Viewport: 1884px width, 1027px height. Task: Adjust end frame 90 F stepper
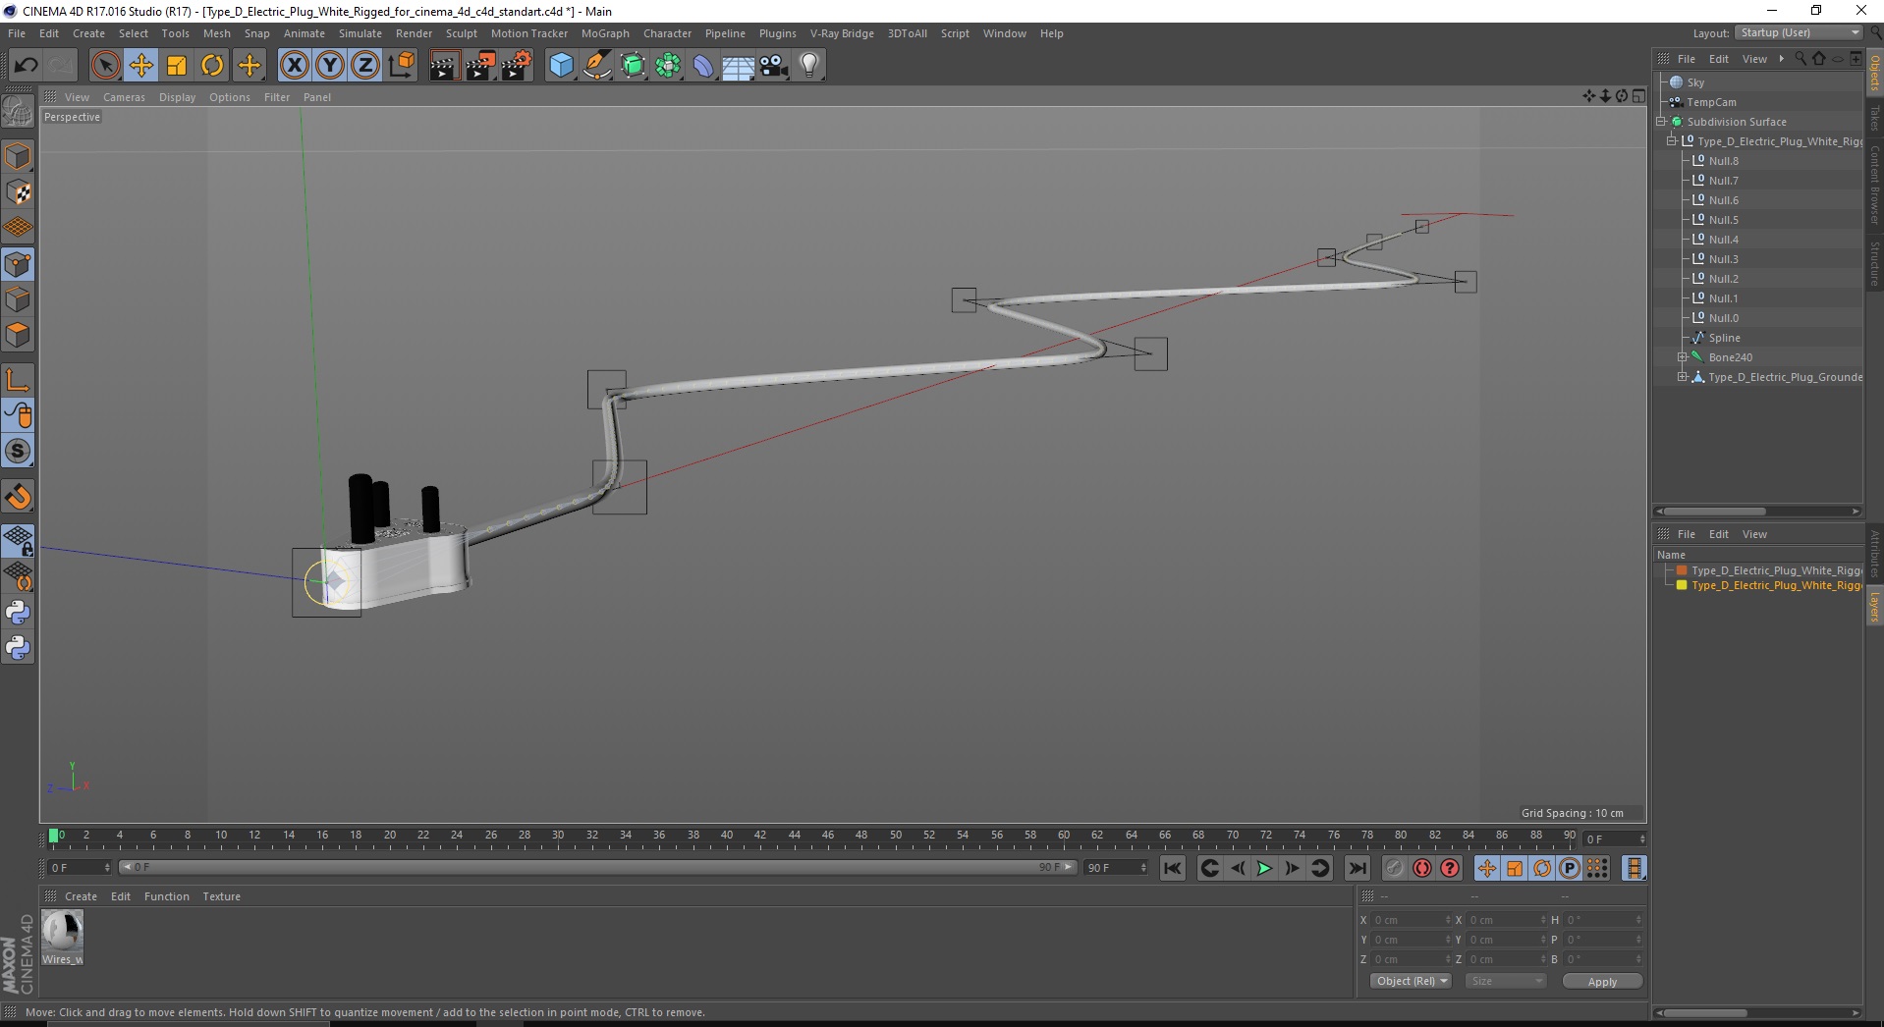(1143, 868)
